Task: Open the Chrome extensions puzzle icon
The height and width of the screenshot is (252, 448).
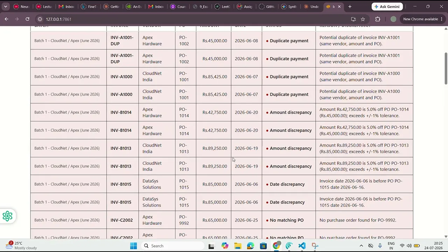Action: coord(378,19)
